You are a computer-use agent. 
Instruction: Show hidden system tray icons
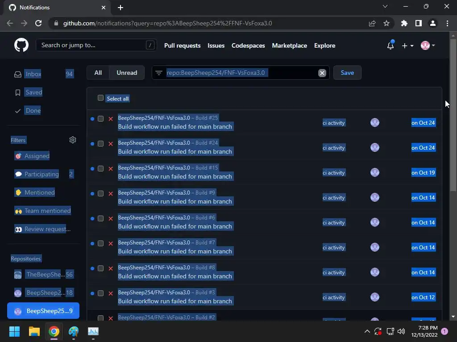coord(367,331)
